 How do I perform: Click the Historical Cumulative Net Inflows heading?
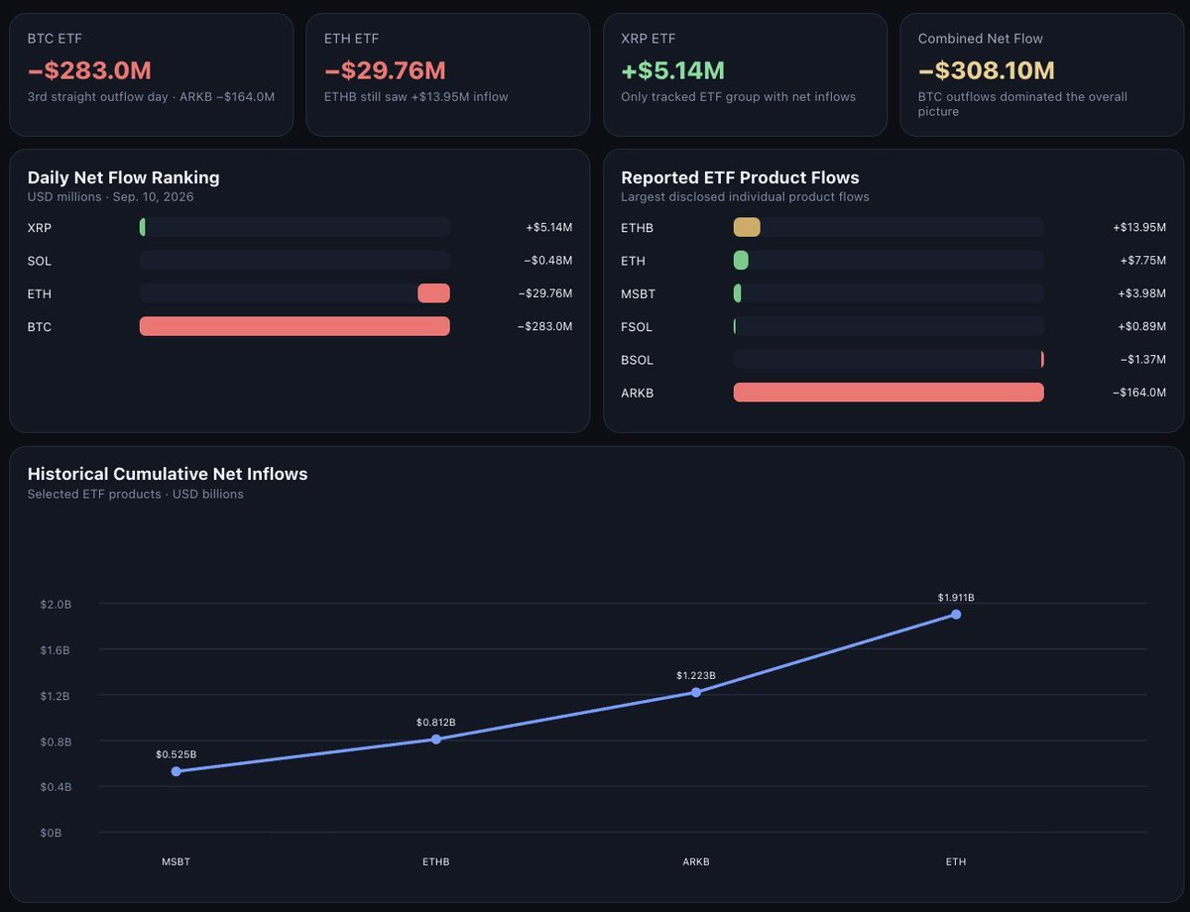pyautogui.click(x=168, y=474)
